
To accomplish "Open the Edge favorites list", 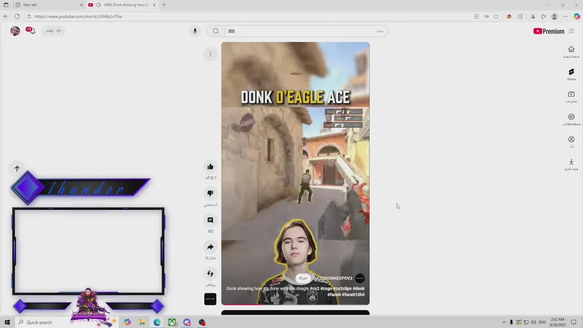I will (543, 16).
